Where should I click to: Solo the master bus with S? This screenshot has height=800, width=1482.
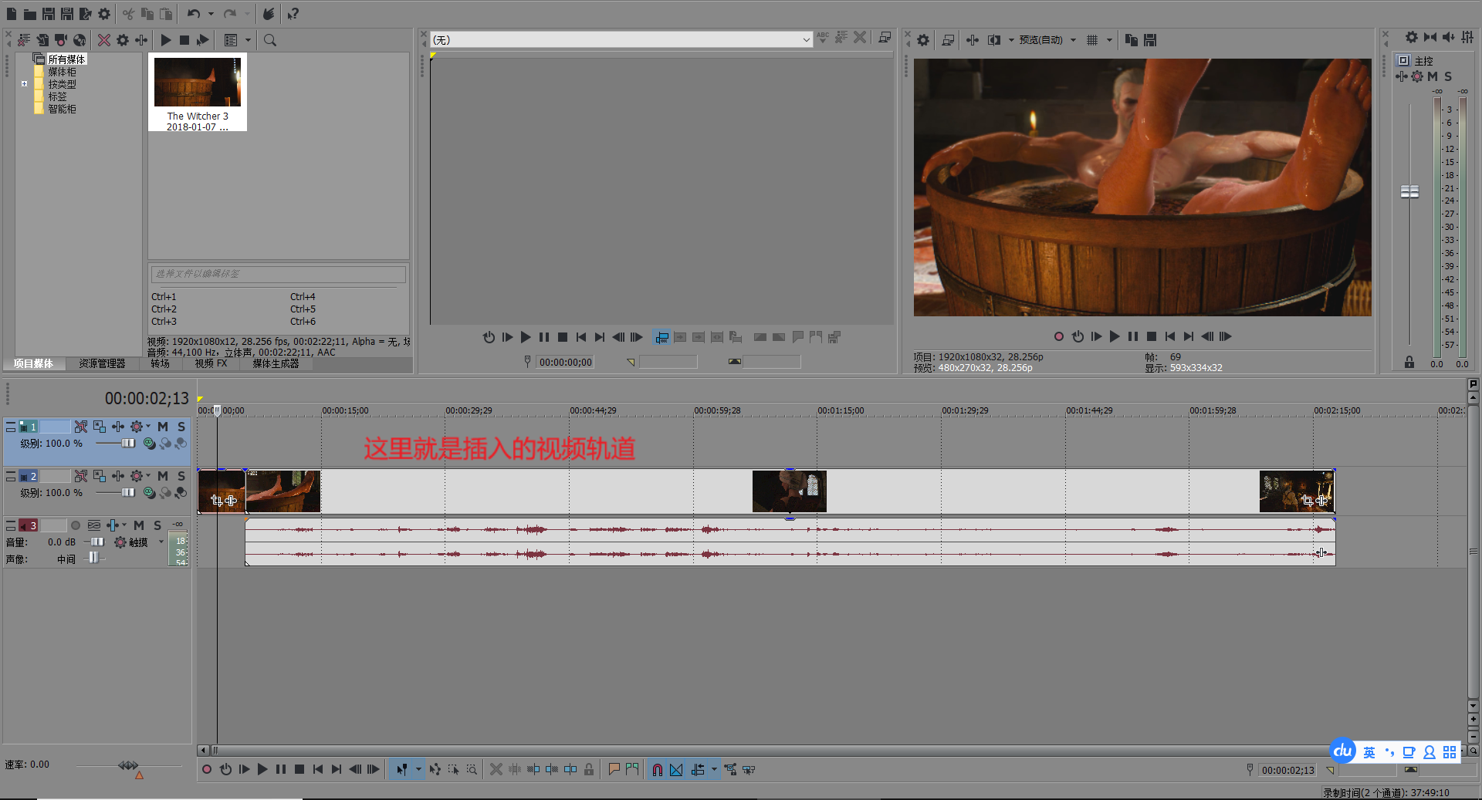pyautogui.click(x=1448, y=76)
